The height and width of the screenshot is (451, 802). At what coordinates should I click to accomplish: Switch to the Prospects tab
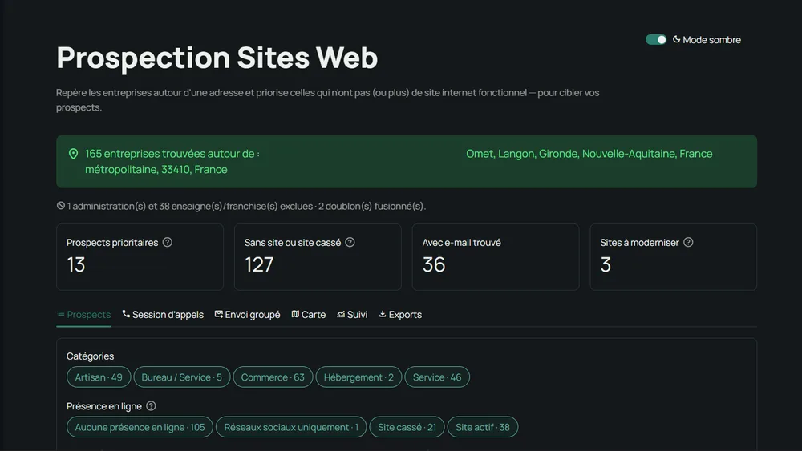click(84, 315)
